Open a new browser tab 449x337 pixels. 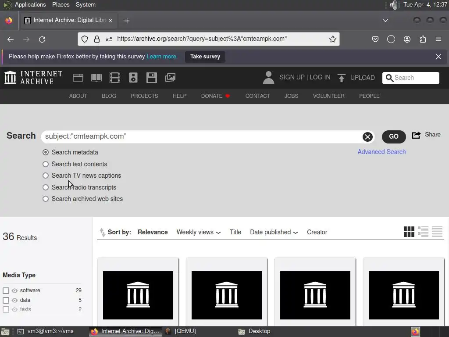[127, 21]
